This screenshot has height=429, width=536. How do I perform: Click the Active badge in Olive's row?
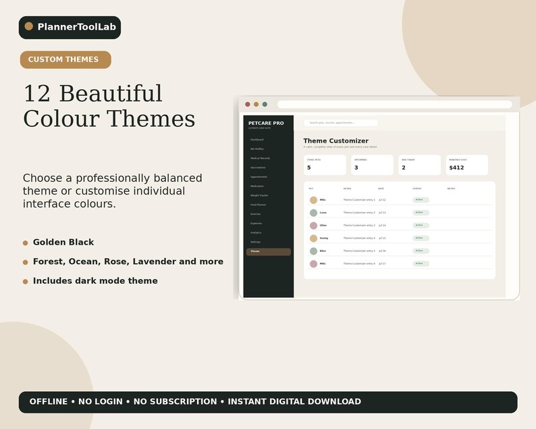click(x=421, y=226)
